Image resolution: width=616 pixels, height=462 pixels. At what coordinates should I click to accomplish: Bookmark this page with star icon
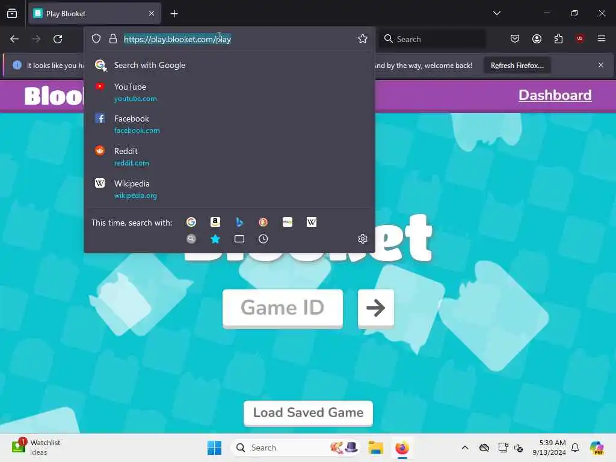(x=362, y=38)
